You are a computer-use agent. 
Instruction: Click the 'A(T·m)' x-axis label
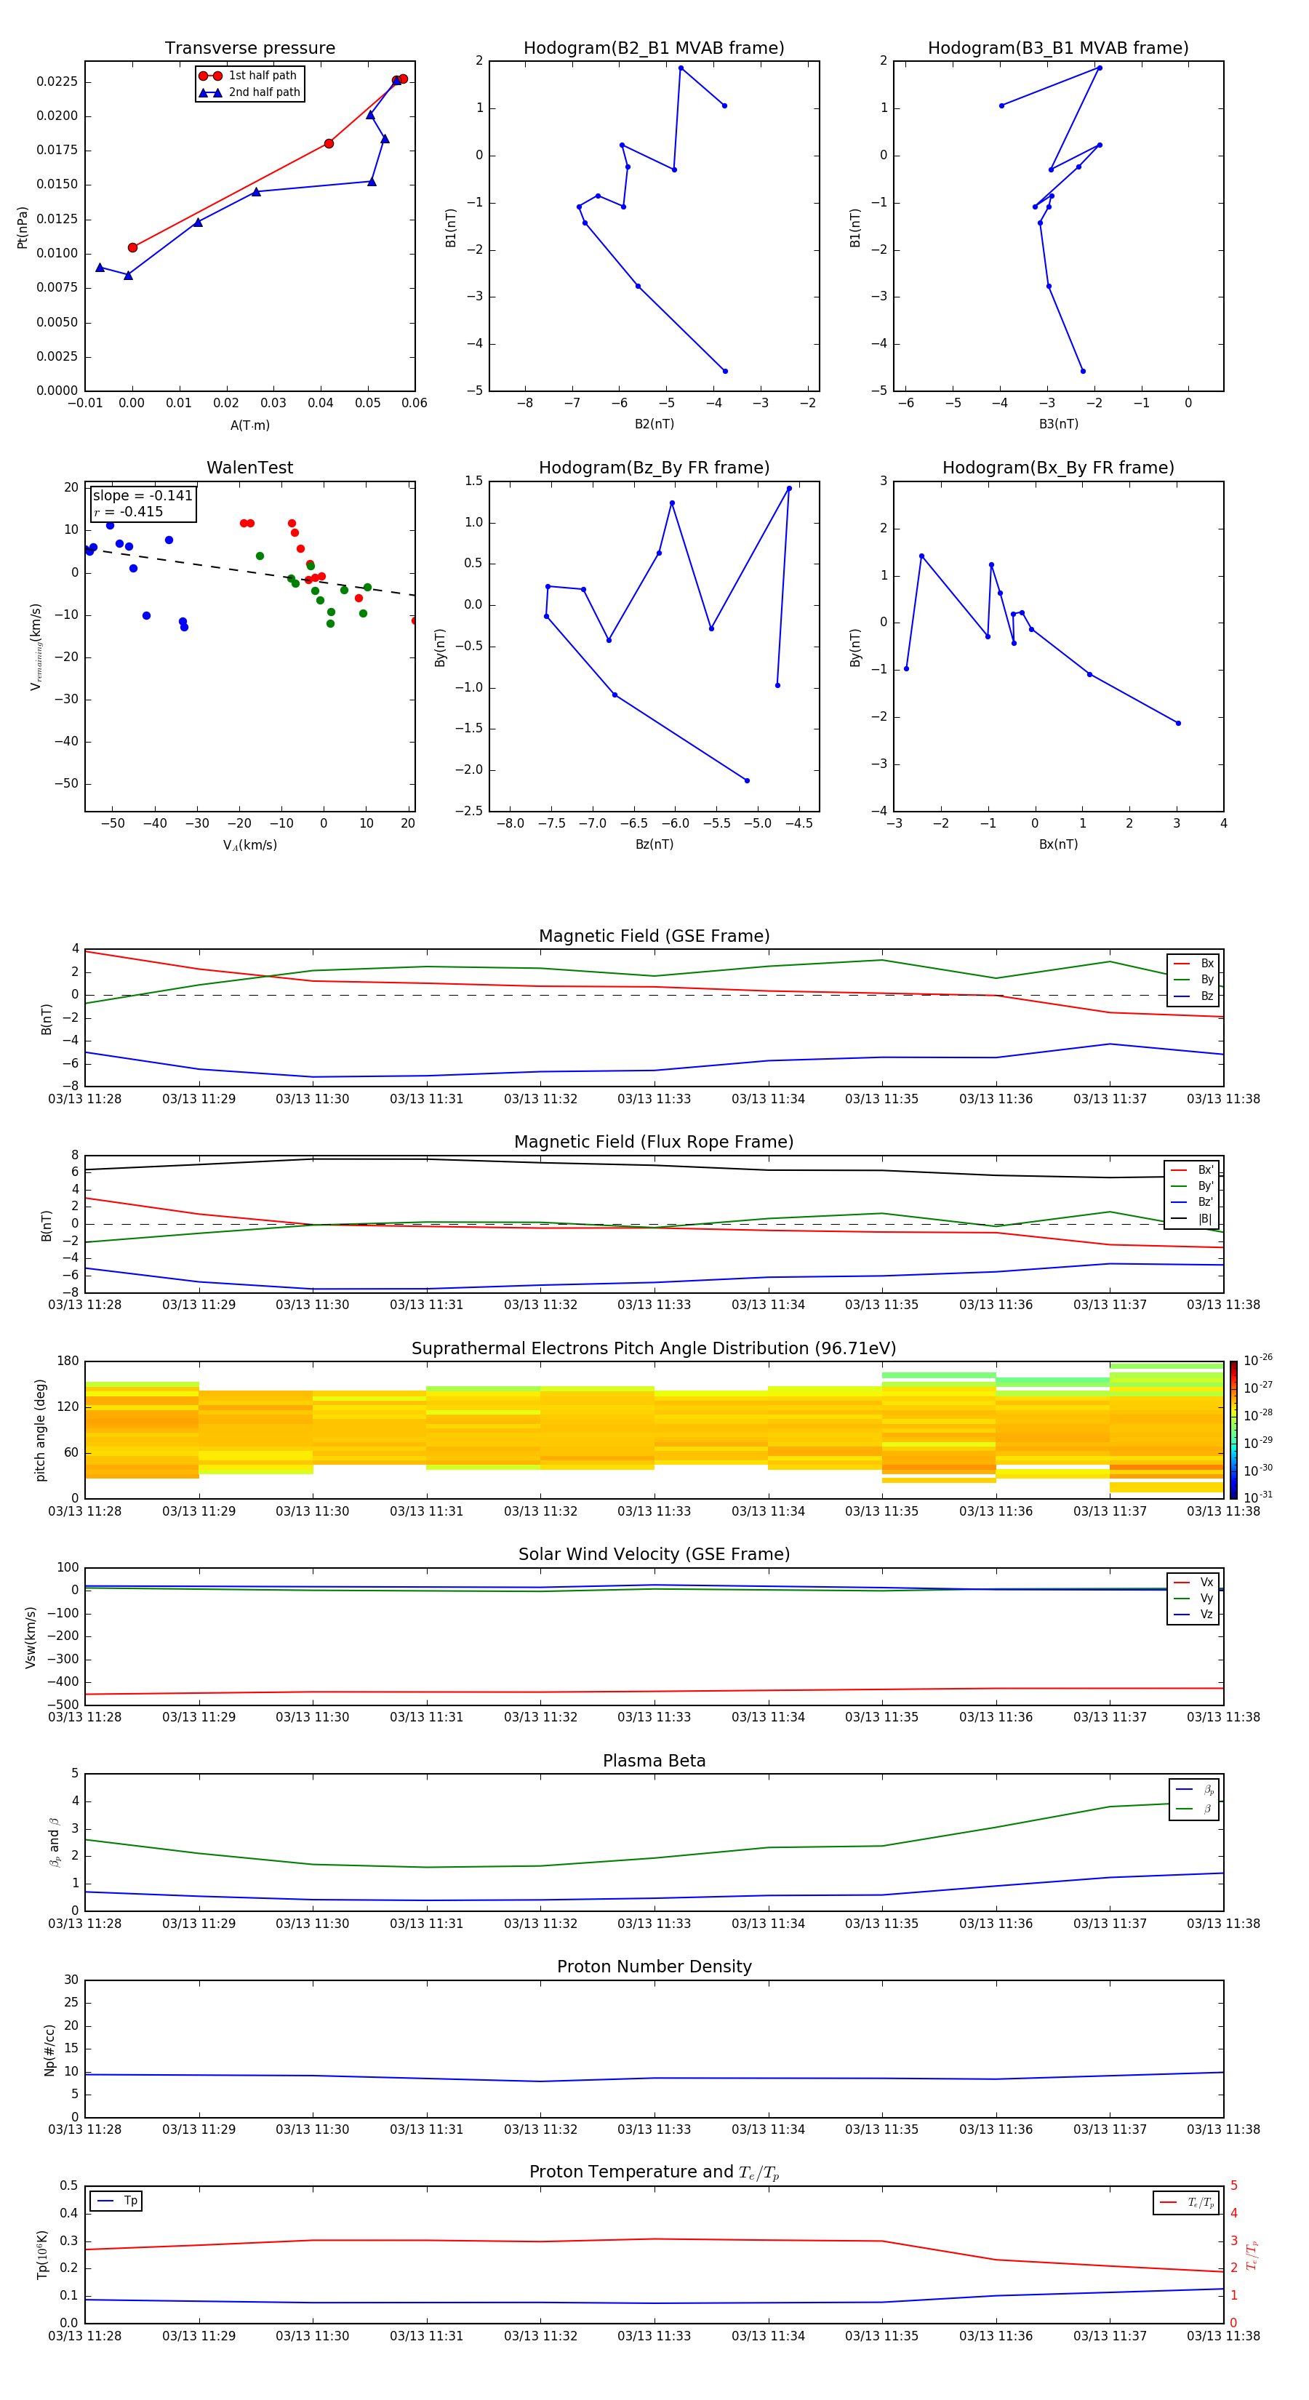249,425
